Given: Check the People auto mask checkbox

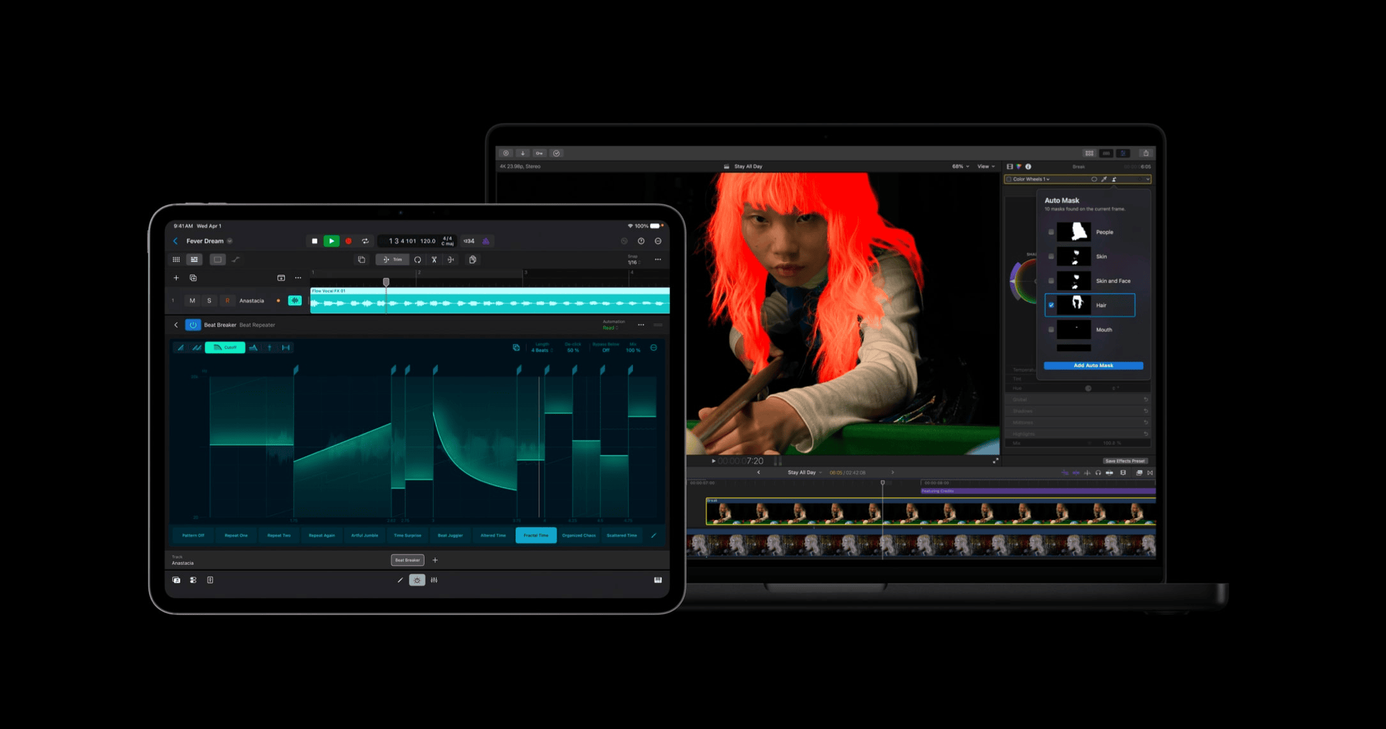Looking at the screenshot, I should click(x=1051, y=232).
